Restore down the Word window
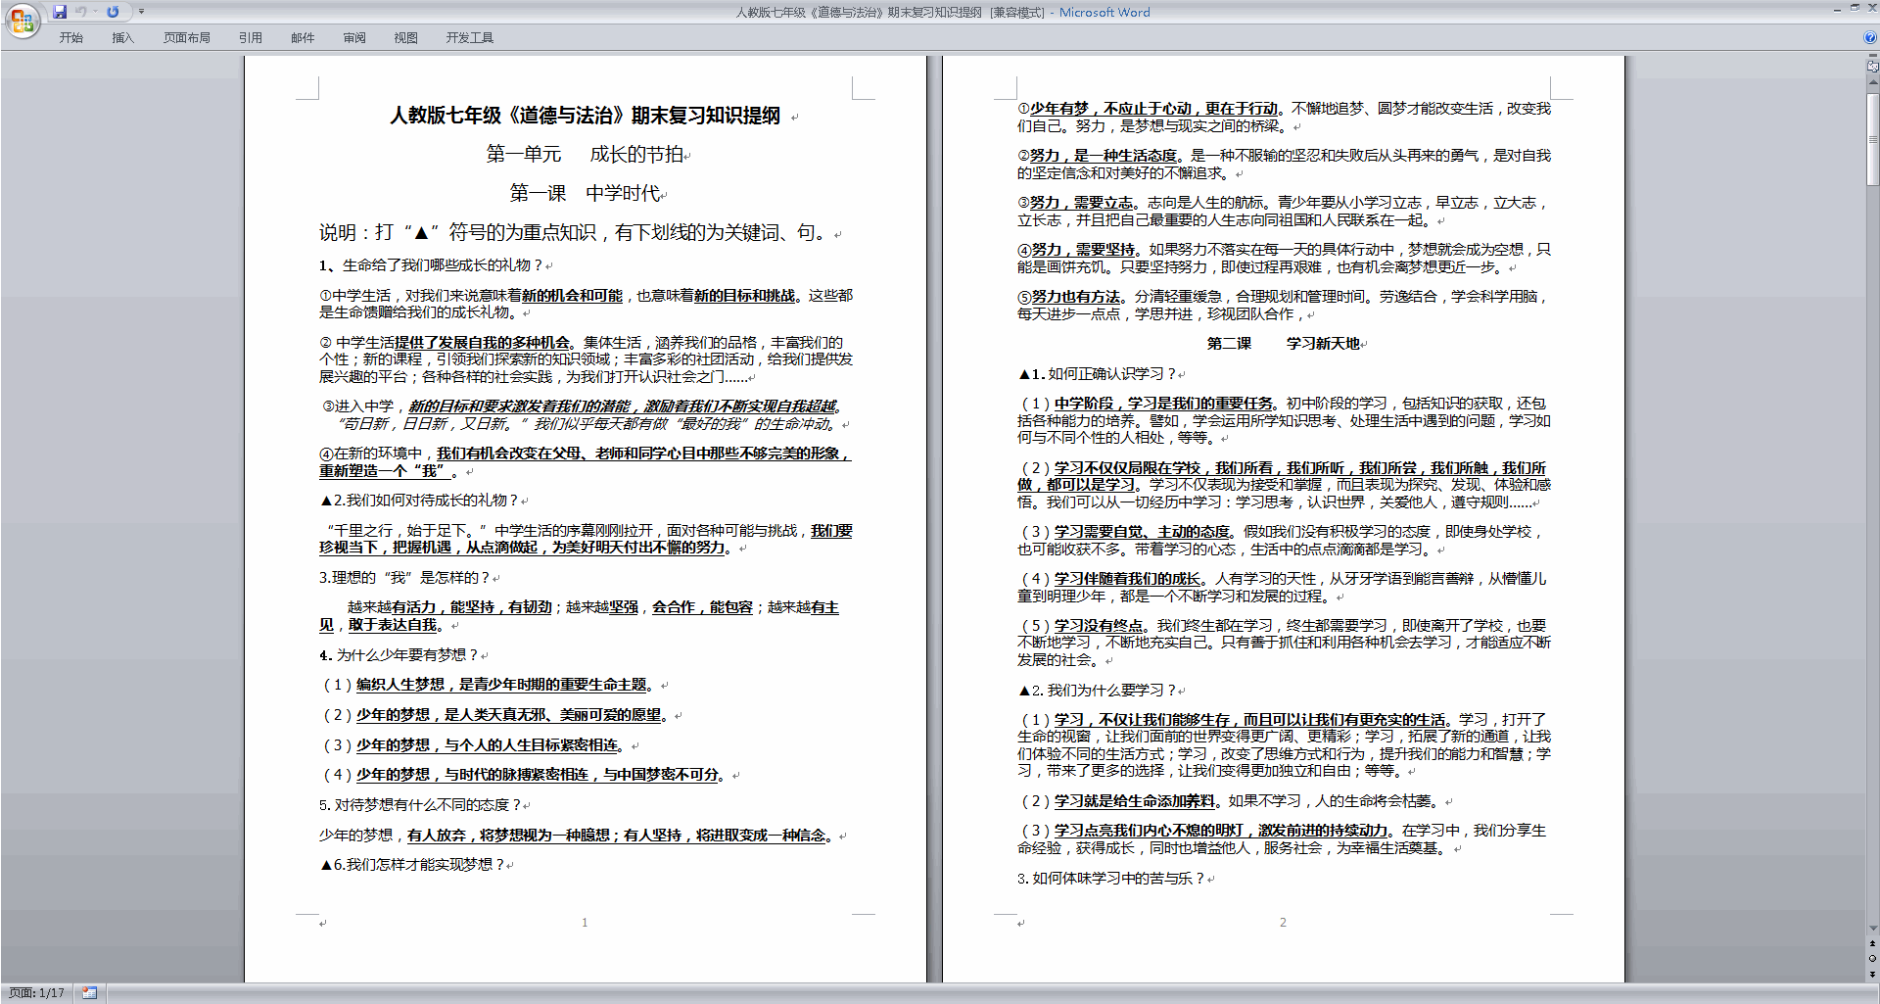The width and height of the screenshot is (1880, 1004). click(1854, 9)
